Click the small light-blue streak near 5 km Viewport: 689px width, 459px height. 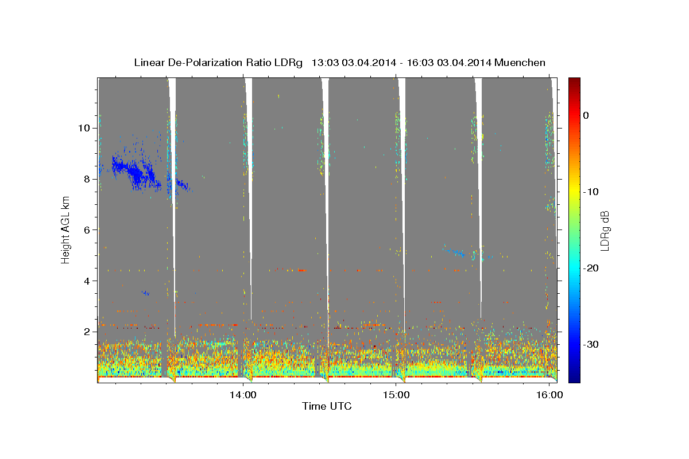[x=455, y=251]
